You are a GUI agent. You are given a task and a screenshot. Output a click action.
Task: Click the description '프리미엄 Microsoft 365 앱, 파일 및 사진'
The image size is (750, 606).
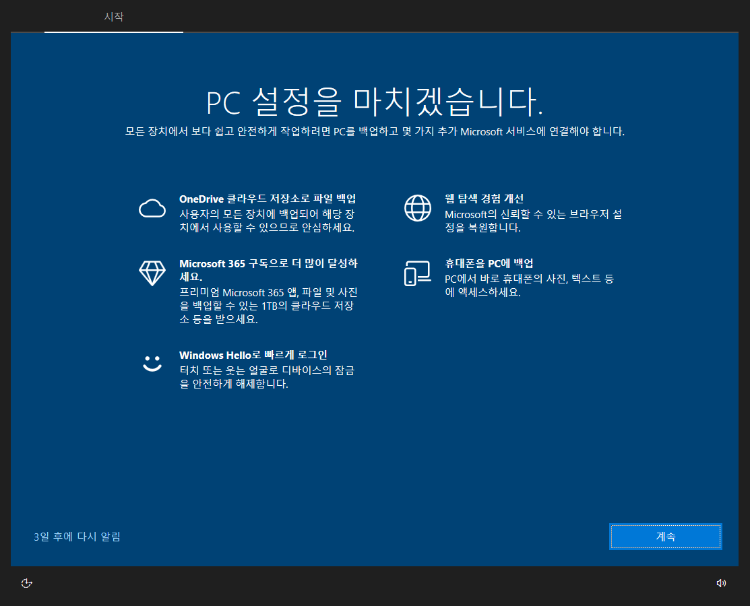pyautogui.click(x=268, y=306)
